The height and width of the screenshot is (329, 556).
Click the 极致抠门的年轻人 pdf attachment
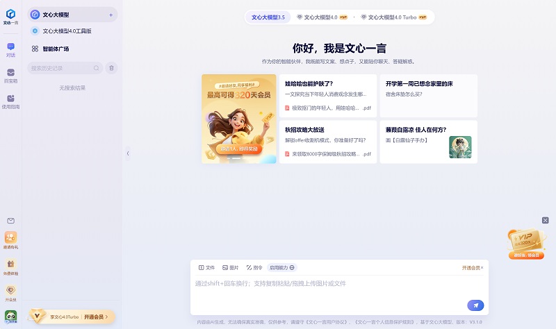point(328,108)
